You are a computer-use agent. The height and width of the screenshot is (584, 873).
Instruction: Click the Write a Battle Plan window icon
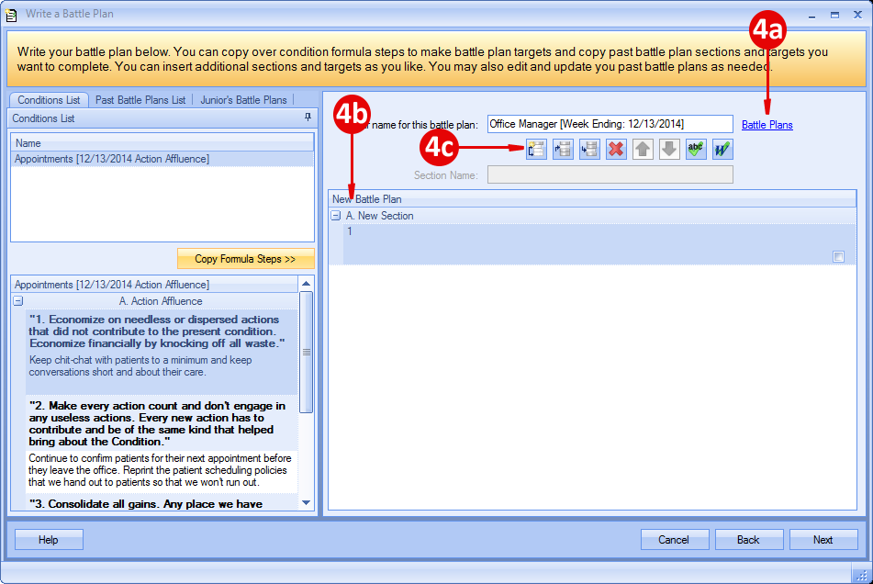[x=11, y=15]
